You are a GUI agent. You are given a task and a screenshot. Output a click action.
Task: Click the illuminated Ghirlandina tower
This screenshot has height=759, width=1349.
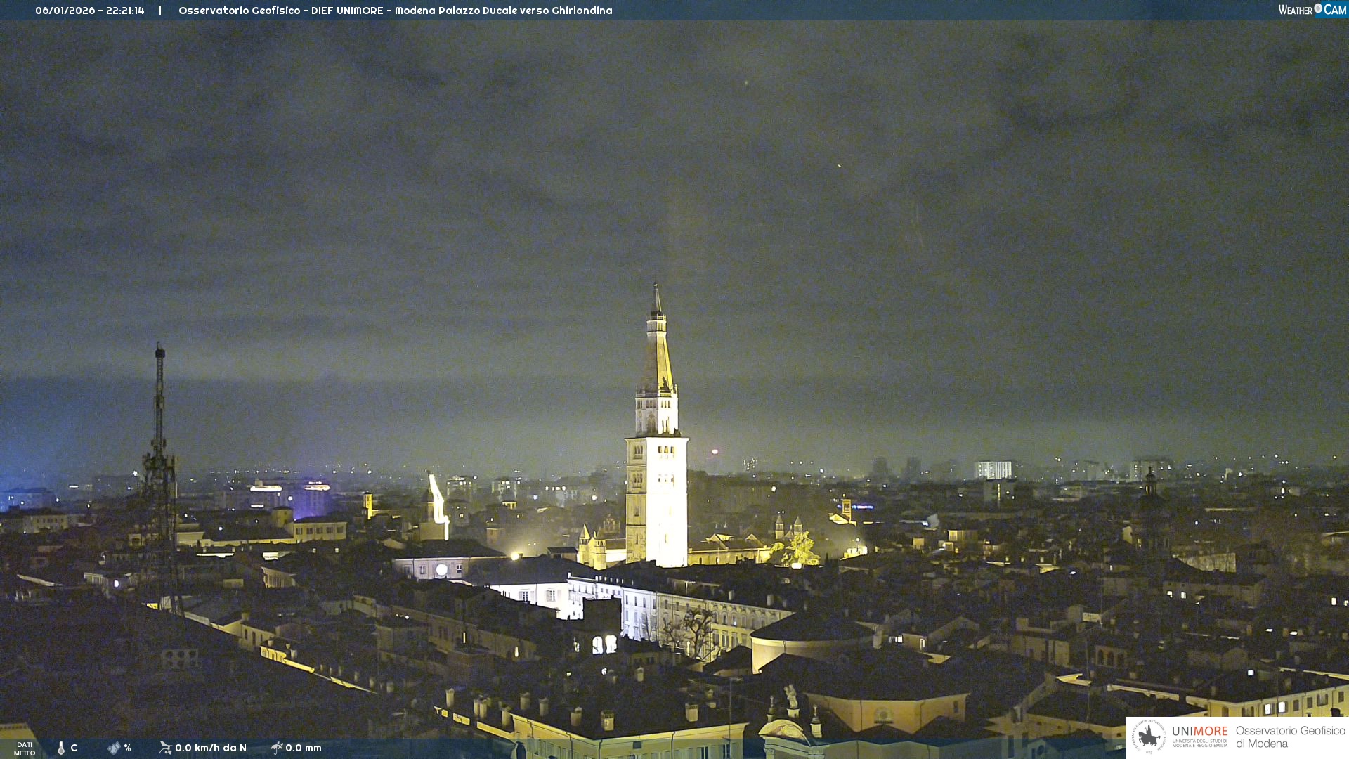click(x=657, y=478)
